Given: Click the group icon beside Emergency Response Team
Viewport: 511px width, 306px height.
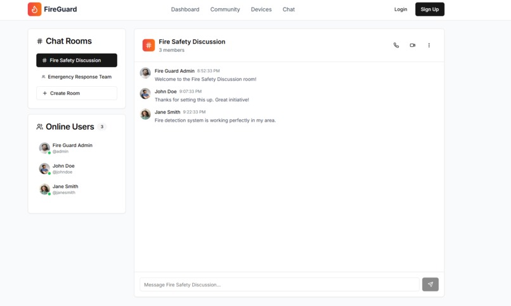Looking at the screenshot, I should [x=43, y=77].
